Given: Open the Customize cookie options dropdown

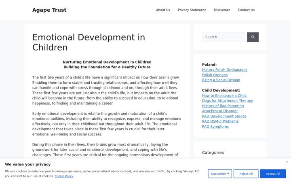Looking at the screenshot, I should coord(220,174).
